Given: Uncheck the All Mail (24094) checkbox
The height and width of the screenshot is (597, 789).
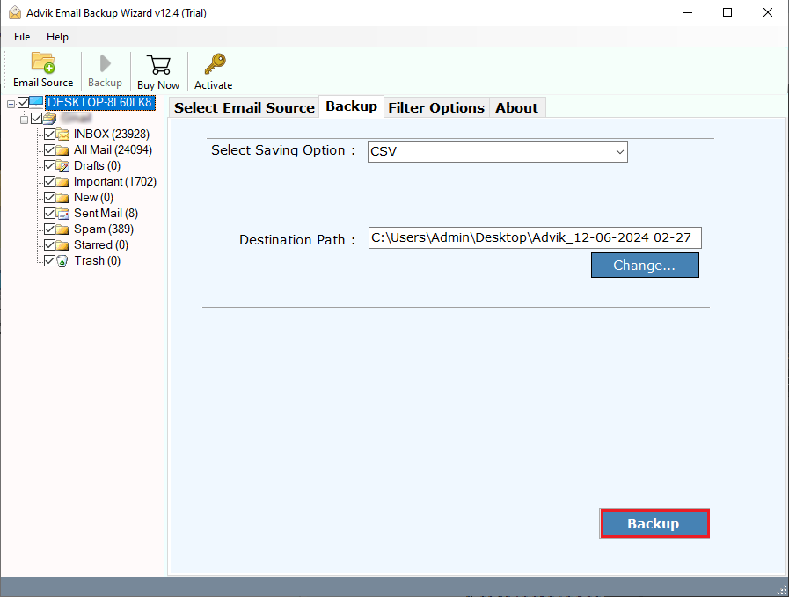Looking at the screenshot, I should point(49,149).
